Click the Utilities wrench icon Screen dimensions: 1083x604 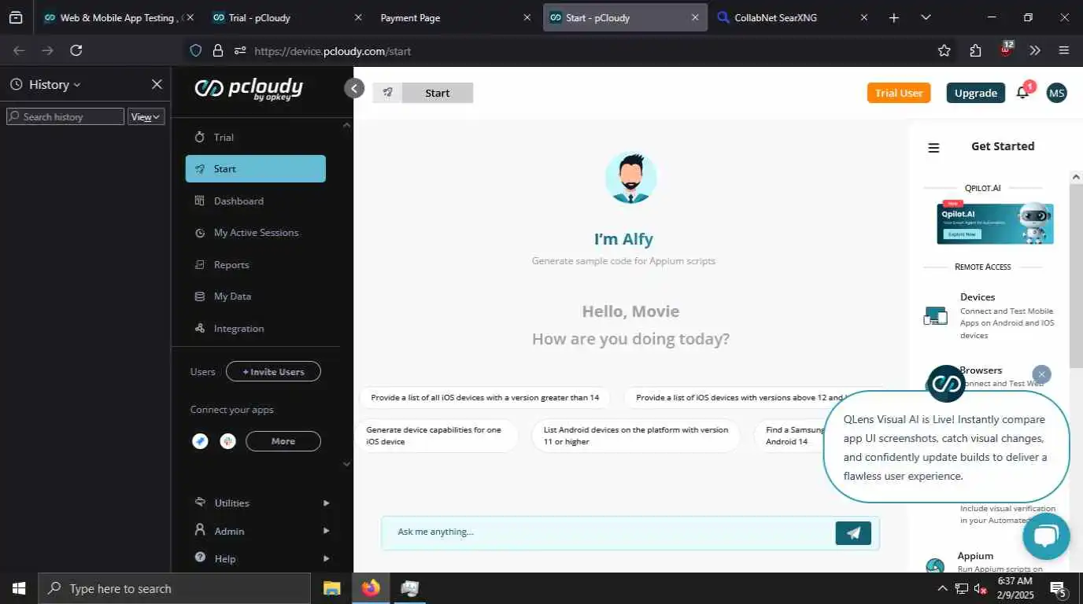tap(200, 503)
